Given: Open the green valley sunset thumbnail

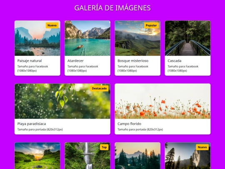Looking at the screenshot, I should point(37,156).
